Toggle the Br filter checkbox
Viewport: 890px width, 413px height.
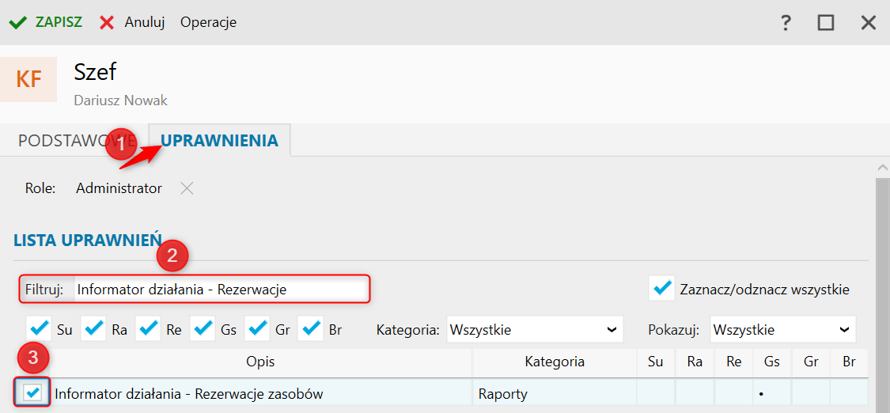(x=310, y=329)
